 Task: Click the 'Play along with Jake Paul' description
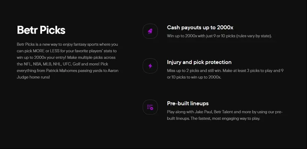tap(225, 115)
